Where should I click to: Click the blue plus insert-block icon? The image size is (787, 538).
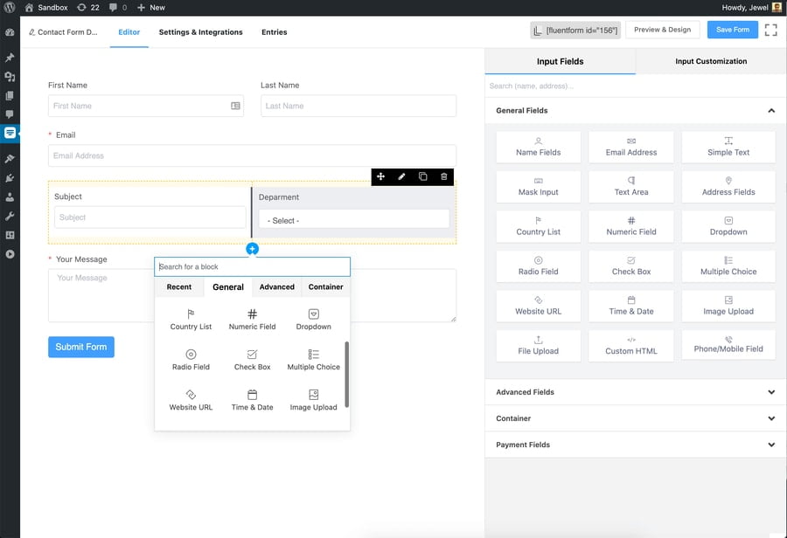(x=252, y=249)
